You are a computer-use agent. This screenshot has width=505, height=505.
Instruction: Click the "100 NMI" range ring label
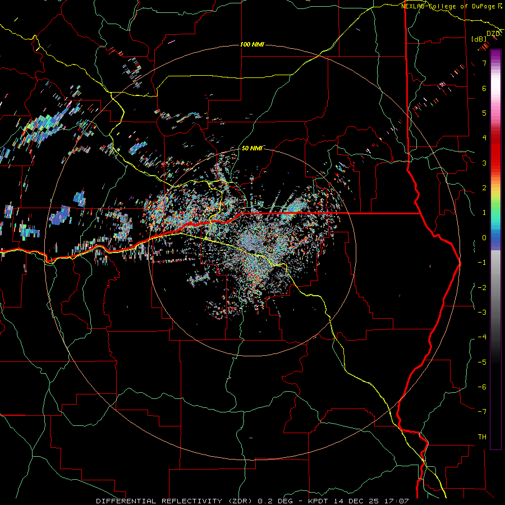(252, 44)
